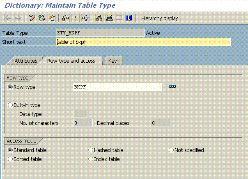Click the Display/Change pencil toolbar icon
Viewport: 248px width, 179px height.
(x=32, y=18)
